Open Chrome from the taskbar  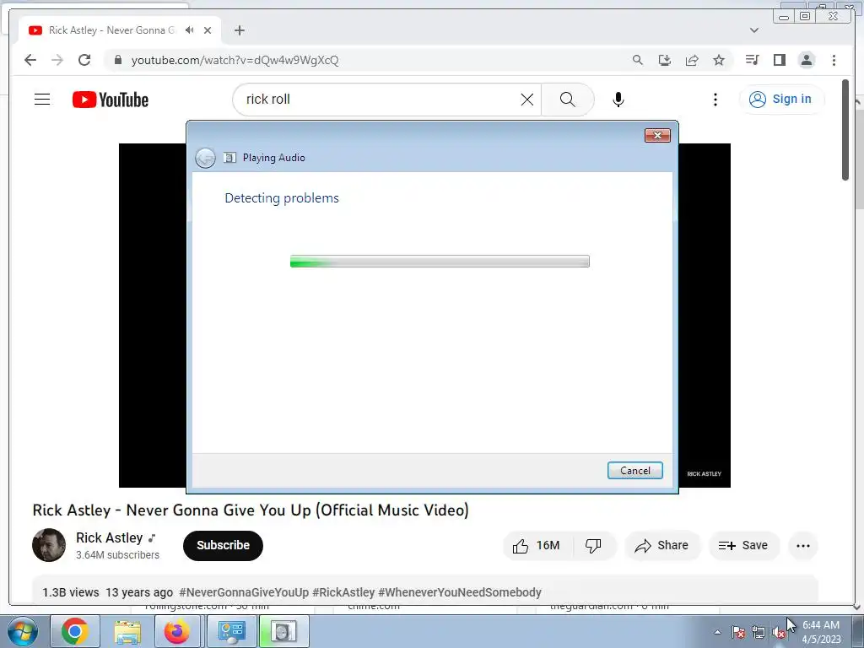coord(75,631)
